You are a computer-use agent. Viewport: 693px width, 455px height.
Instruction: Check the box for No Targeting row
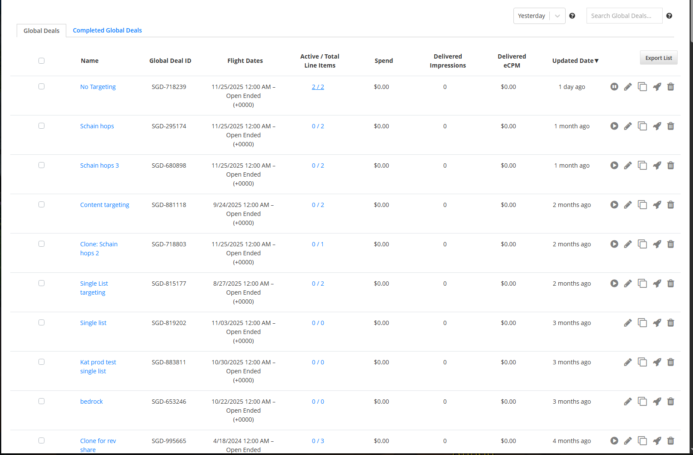[x=41, y=86]
